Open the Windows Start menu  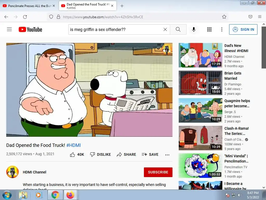point(7,195)
